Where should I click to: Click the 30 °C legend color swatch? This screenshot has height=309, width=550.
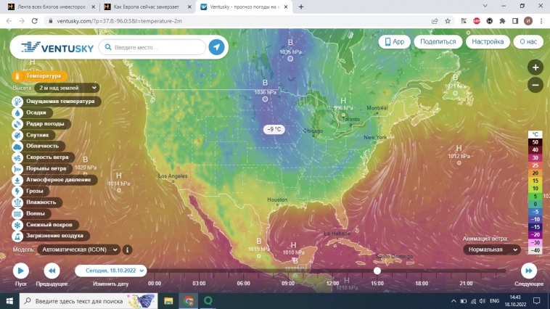point(535,158)
